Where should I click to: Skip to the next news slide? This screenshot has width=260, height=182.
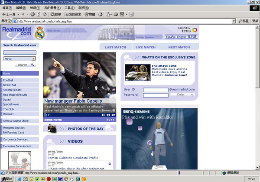click(114, 115)
